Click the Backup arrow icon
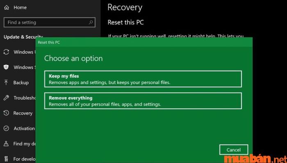The width and height of the screenshot is (287, 163). pyautogui.click(x=6, y=82)
